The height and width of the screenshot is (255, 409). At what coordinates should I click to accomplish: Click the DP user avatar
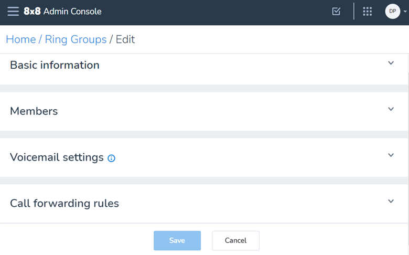click(x=392, y=11)
